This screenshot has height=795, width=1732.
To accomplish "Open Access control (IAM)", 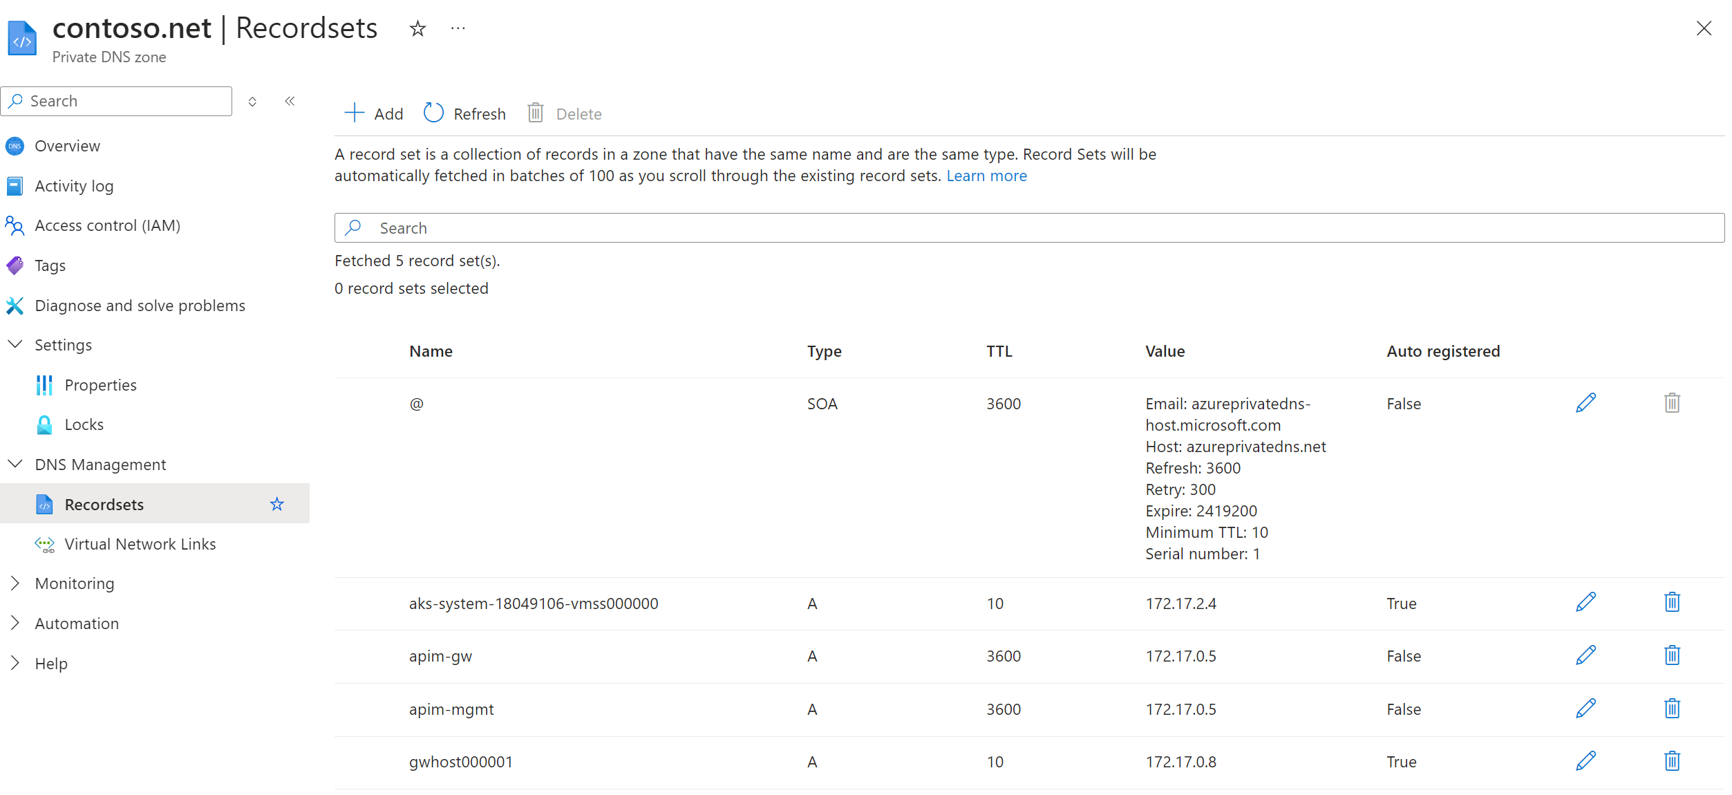I will coord(107,225).
